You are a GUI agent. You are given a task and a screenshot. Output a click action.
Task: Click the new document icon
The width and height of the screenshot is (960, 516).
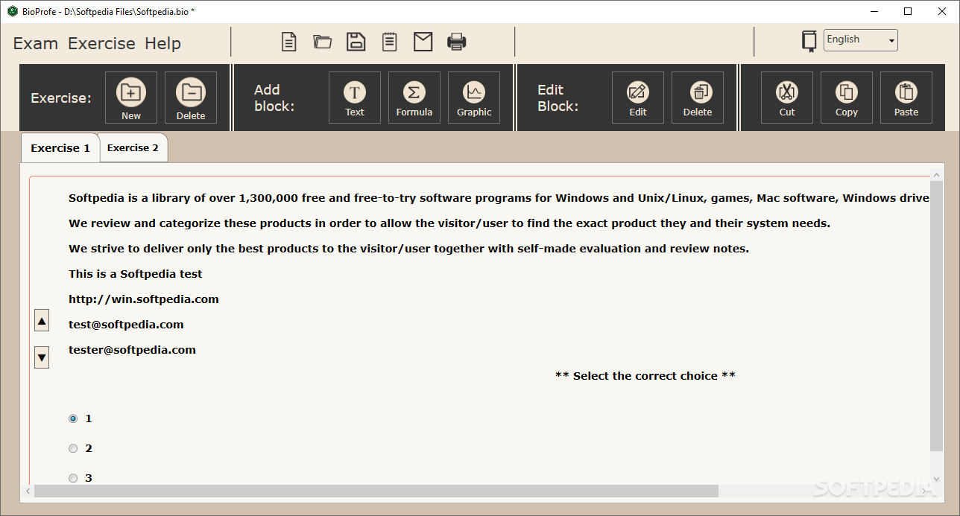(x=288, y=42)
